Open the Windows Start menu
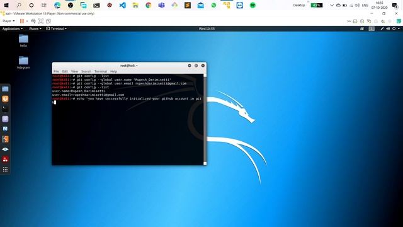The height and width of the screenshot is (227, 403). (6, 5)
